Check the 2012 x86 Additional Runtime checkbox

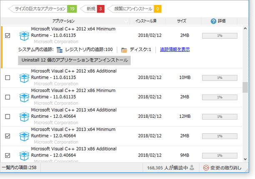7,78
